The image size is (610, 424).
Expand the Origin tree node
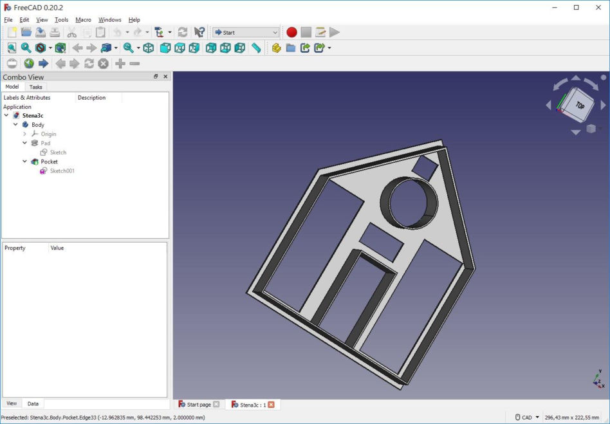[25, 134]
